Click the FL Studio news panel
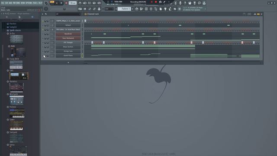This screenshot has width=277, height=156. (194, 9)
